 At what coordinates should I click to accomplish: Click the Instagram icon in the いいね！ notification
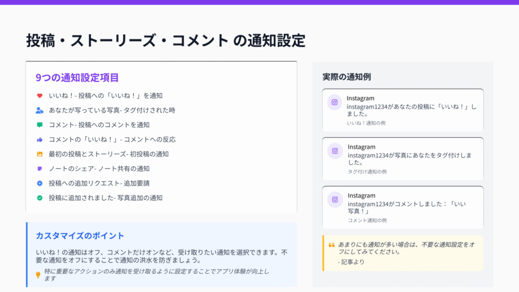click(335, 102)
